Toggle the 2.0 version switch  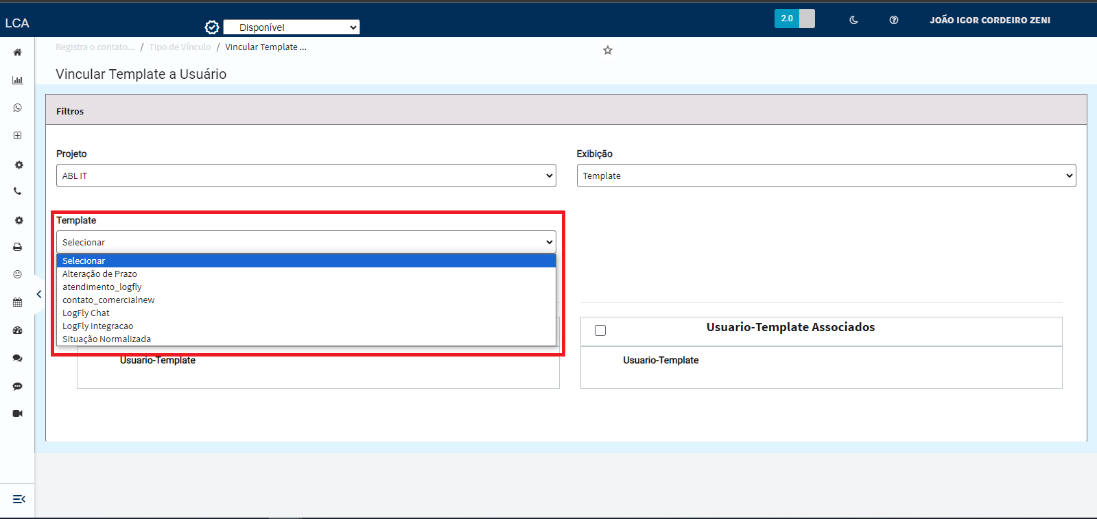pos(794,19)
